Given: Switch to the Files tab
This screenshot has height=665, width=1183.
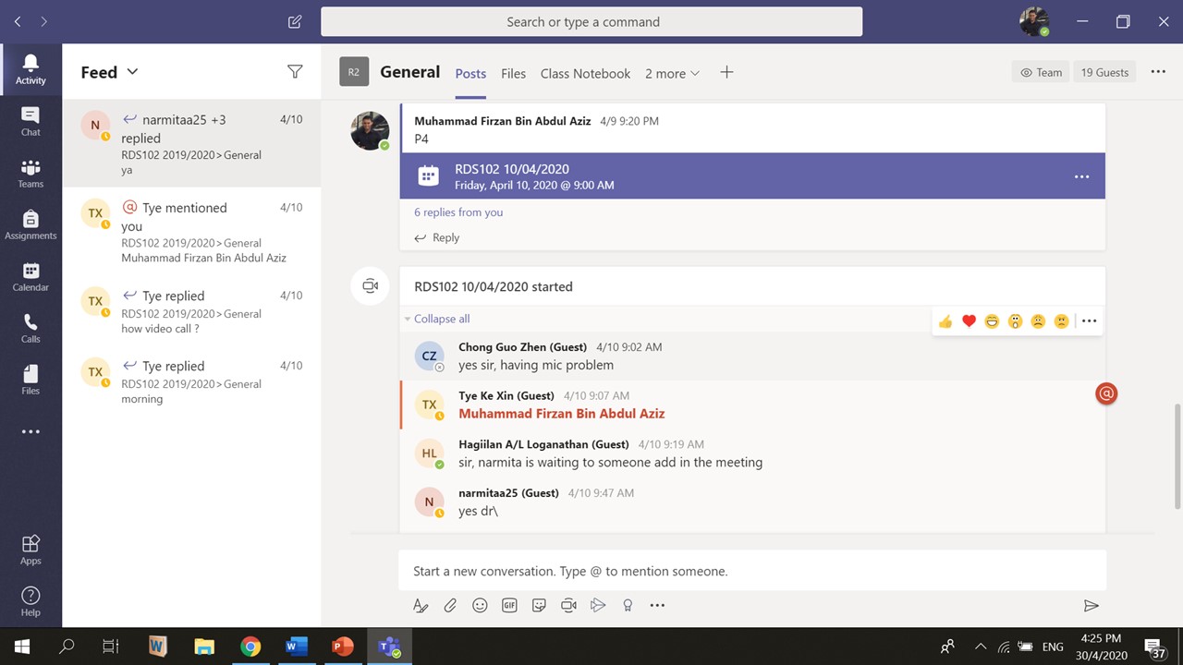Looking at the screenshot, I should click(x=513, y=73).
